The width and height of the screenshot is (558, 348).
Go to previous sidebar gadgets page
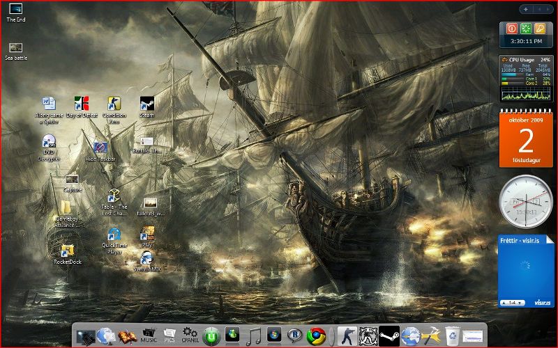pyautogui.click(x=539, y=9)
